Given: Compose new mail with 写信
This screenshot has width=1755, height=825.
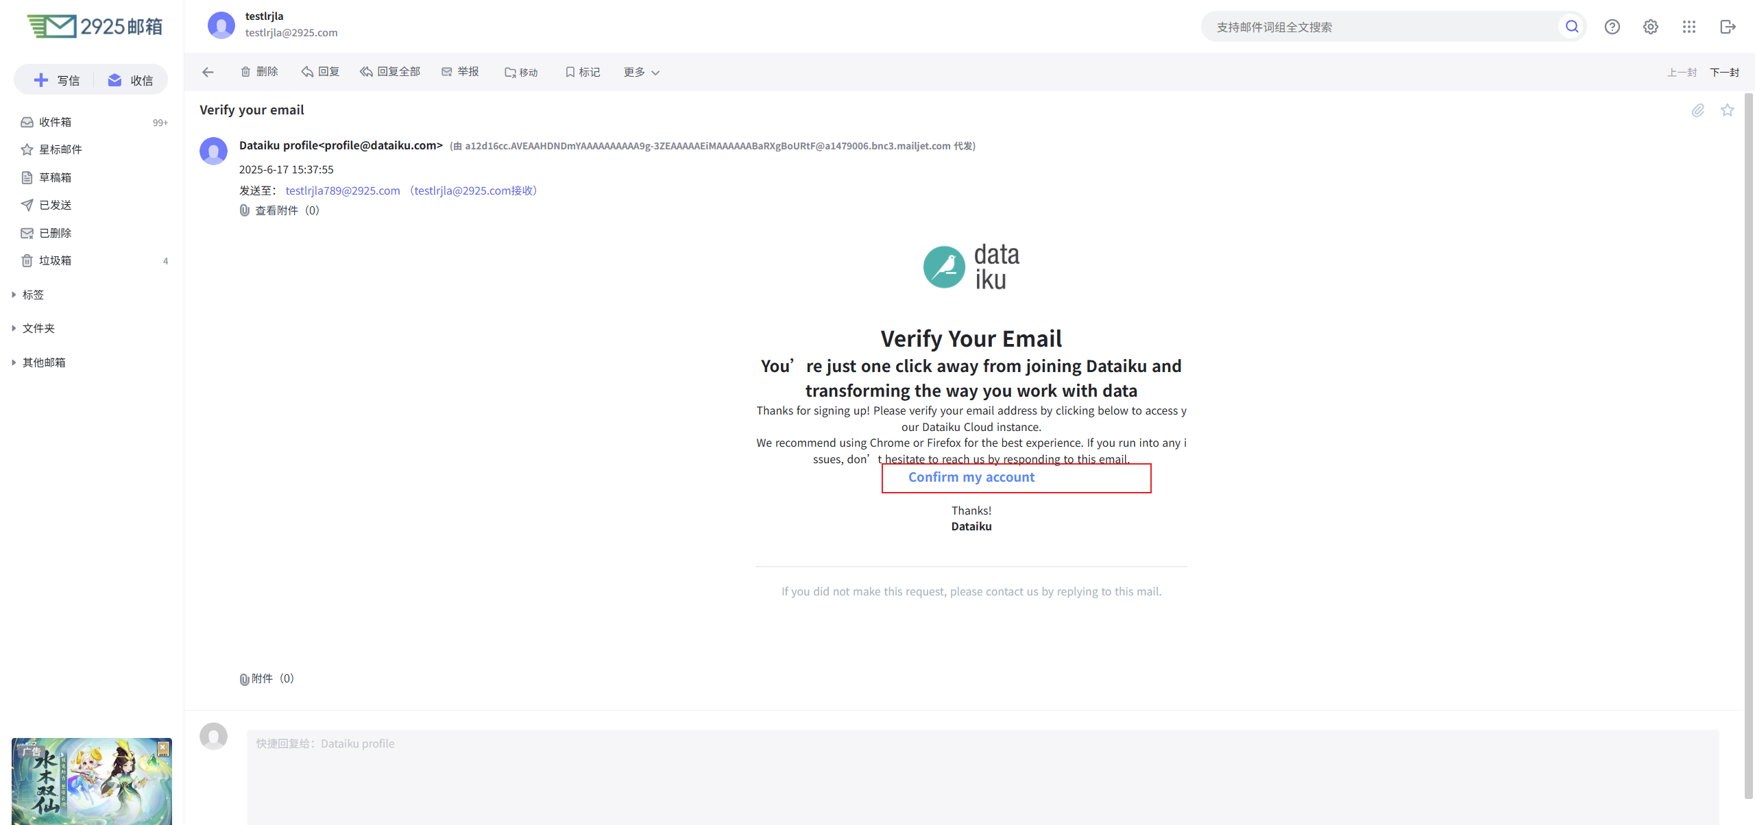Looking at the screenshot, I should pyautogui.click(x=56, y=80).
